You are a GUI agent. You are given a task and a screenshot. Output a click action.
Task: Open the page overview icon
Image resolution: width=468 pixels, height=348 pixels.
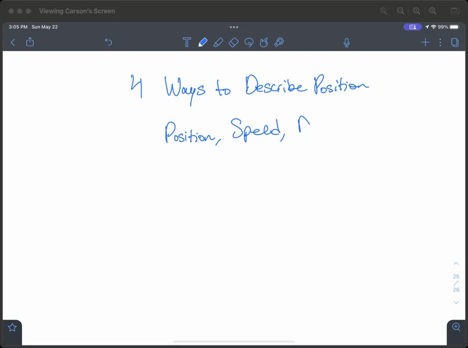tap(455, 42)
